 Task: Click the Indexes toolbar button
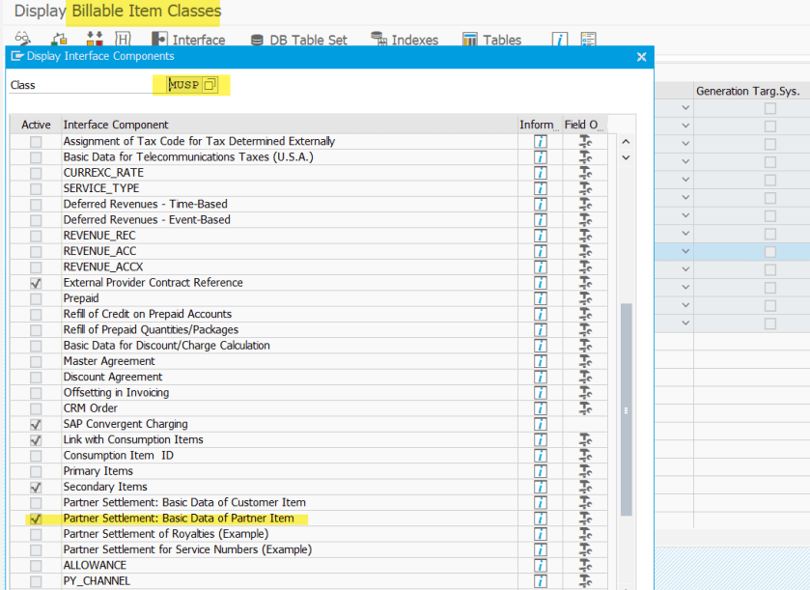coord(405,40)
